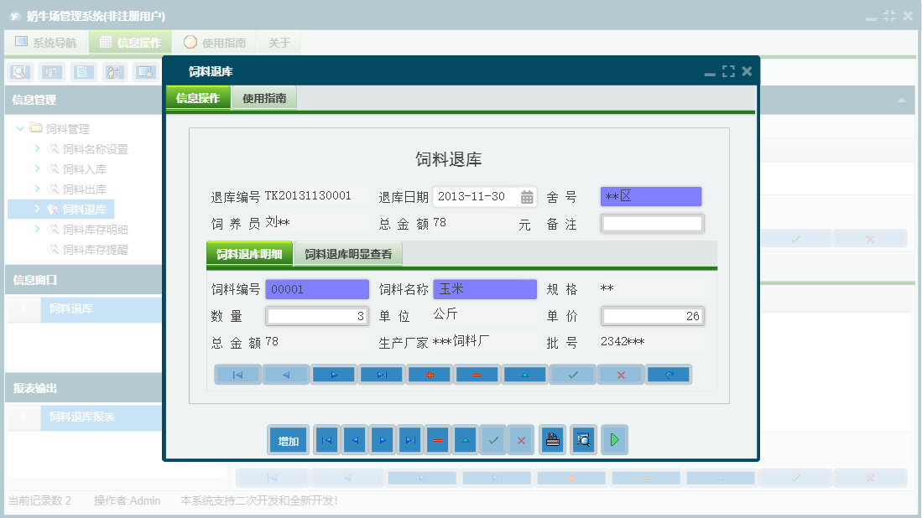Click the 数量 input field
The image size is (922, 518).
pos(317,316)
